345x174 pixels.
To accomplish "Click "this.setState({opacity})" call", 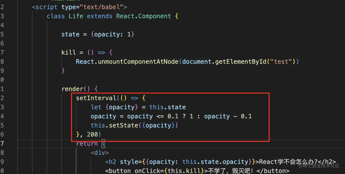I will point(134,125).
